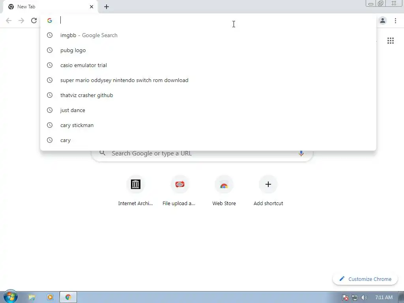This screenshot has height=303, width=404.
Task: Choose the last suggestion reading only cary
Action: (208, 140)
